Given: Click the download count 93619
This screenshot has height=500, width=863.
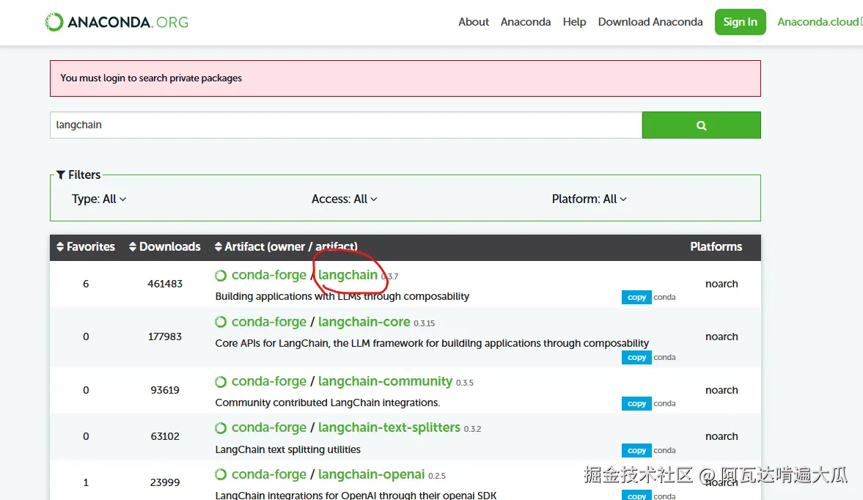Looking at the screenshot, I should [x=165, y=390].
